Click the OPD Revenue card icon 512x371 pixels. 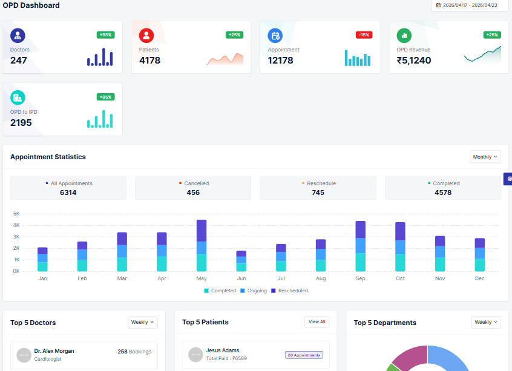pos(404,35)
